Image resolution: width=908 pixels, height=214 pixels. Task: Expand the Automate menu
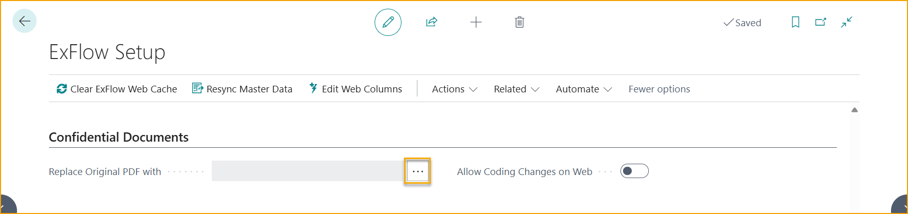pos(583,89)
